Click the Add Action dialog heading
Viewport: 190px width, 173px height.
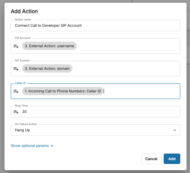click(24, 11)
